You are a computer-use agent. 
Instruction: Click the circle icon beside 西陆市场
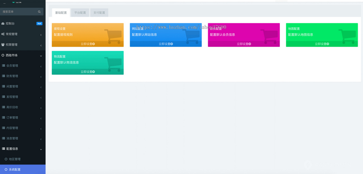(x=3, y=55)
